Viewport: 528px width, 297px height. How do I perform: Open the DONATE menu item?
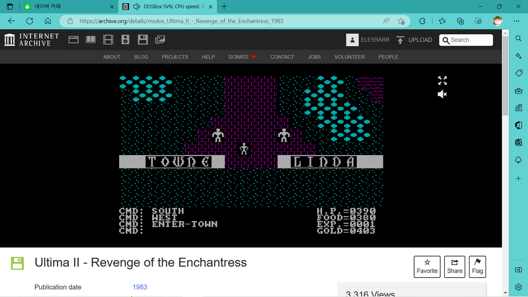[242, 57]
